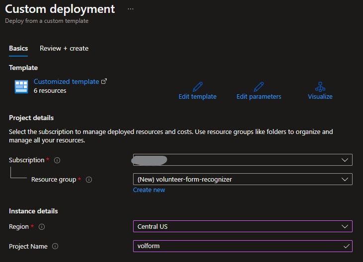Screen dimensions: 363x262
Task: Click the external link icon beside Customized template
Action: [x=104, y=81]
